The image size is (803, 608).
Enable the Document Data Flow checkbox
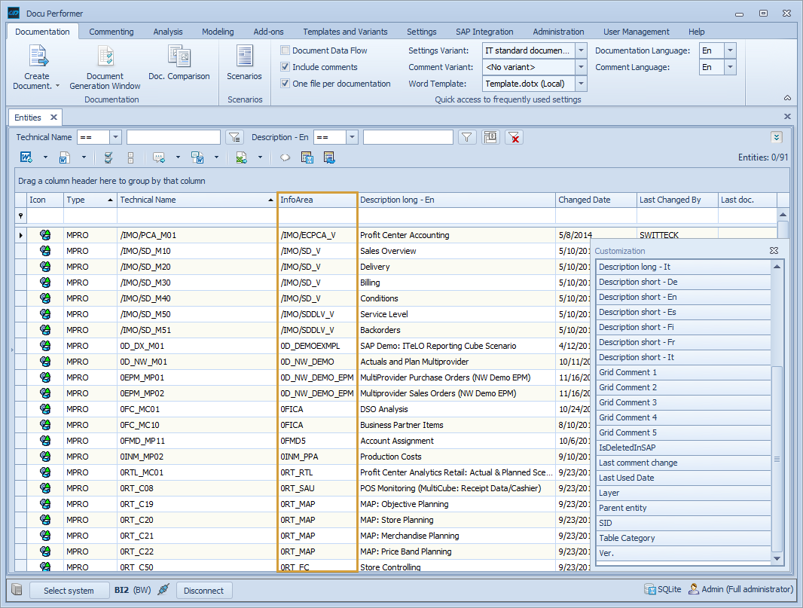[284, 50]
